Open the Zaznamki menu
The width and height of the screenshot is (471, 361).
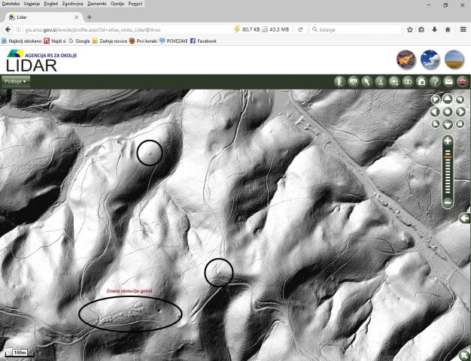click(97, 4)
